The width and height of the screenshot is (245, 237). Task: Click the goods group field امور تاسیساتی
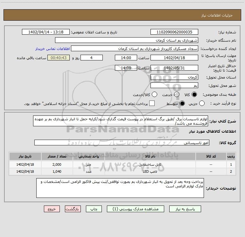click(x=122, y=143)
